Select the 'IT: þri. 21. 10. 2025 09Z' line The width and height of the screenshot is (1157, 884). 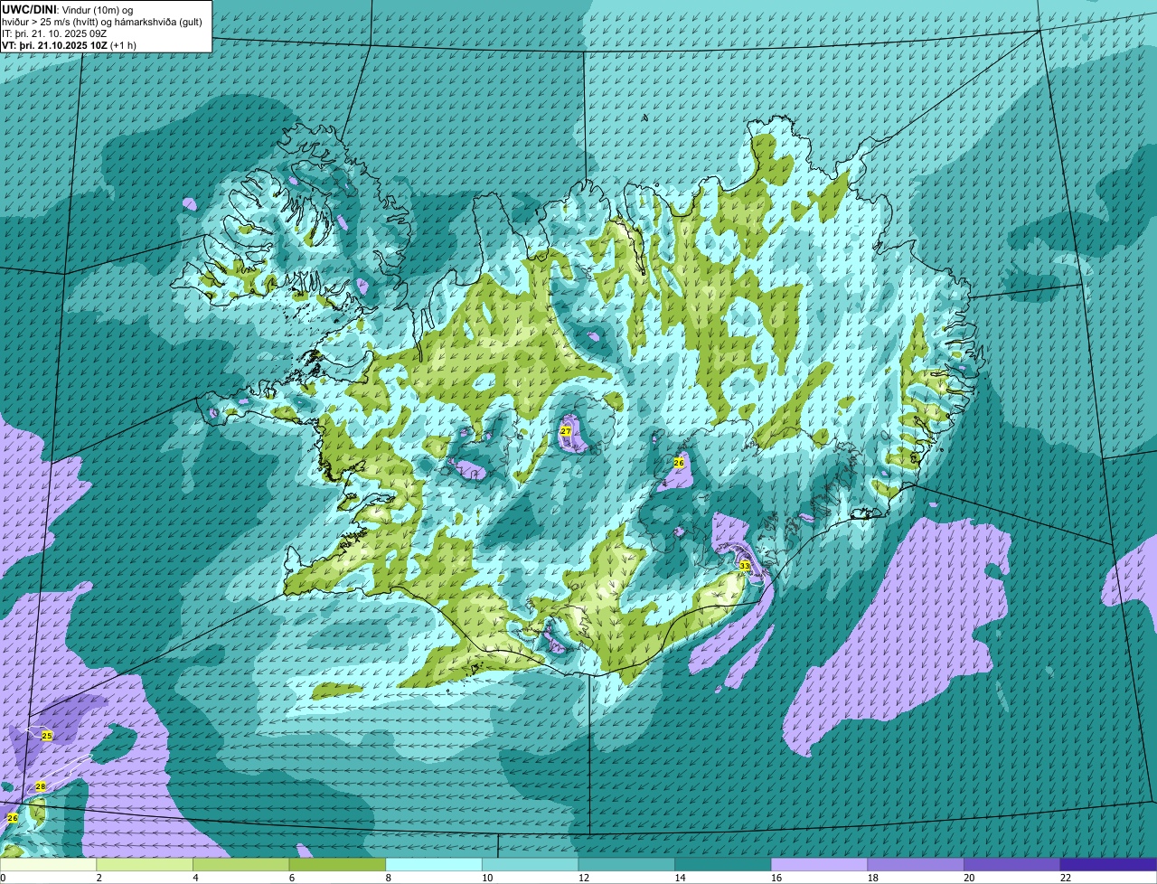tap(54, 33)
